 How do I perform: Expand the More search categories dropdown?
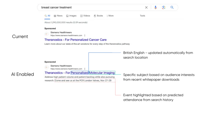coord(110,16)
